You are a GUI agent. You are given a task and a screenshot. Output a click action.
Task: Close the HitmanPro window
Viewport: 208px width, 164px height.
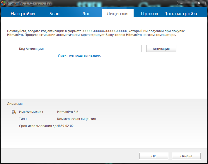(199, 3)
